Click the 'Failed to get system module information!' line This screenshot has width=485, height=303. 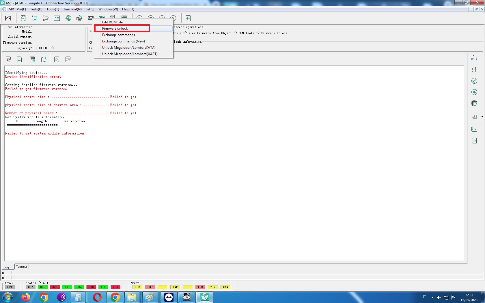tap(45, 133)
